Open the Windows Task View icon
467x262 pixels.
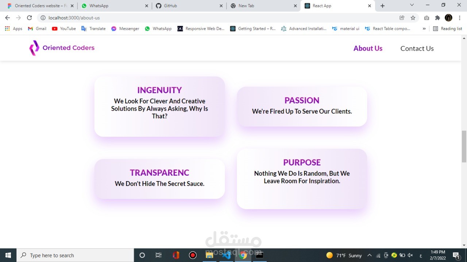click(159, 255)
